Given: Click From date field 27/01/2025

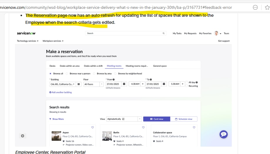Looking at the screenshot, I should click(113, 84).
